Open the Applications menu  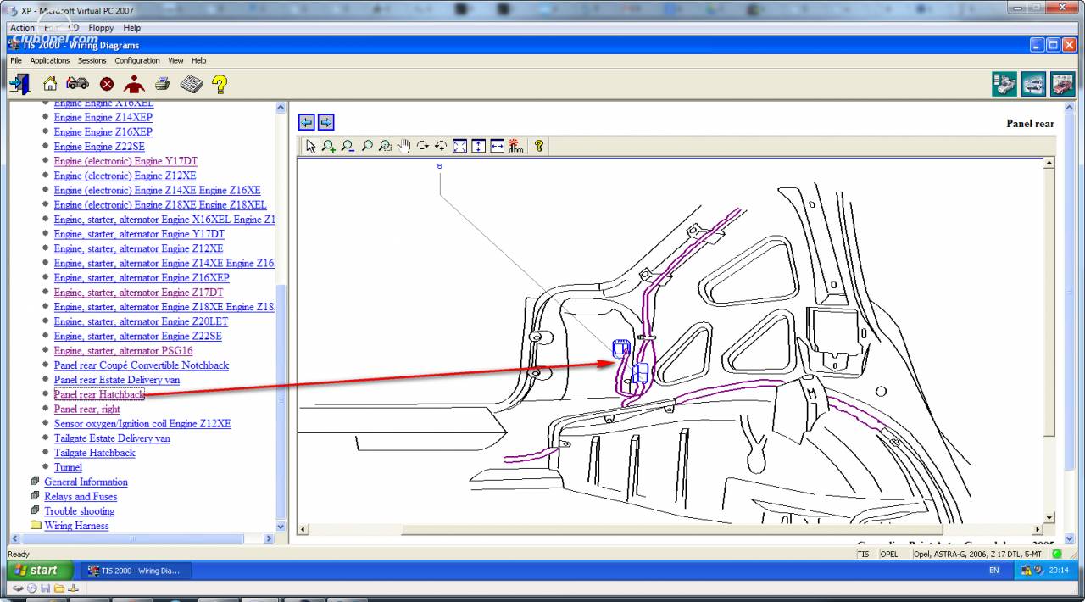[x=49, y=60]
